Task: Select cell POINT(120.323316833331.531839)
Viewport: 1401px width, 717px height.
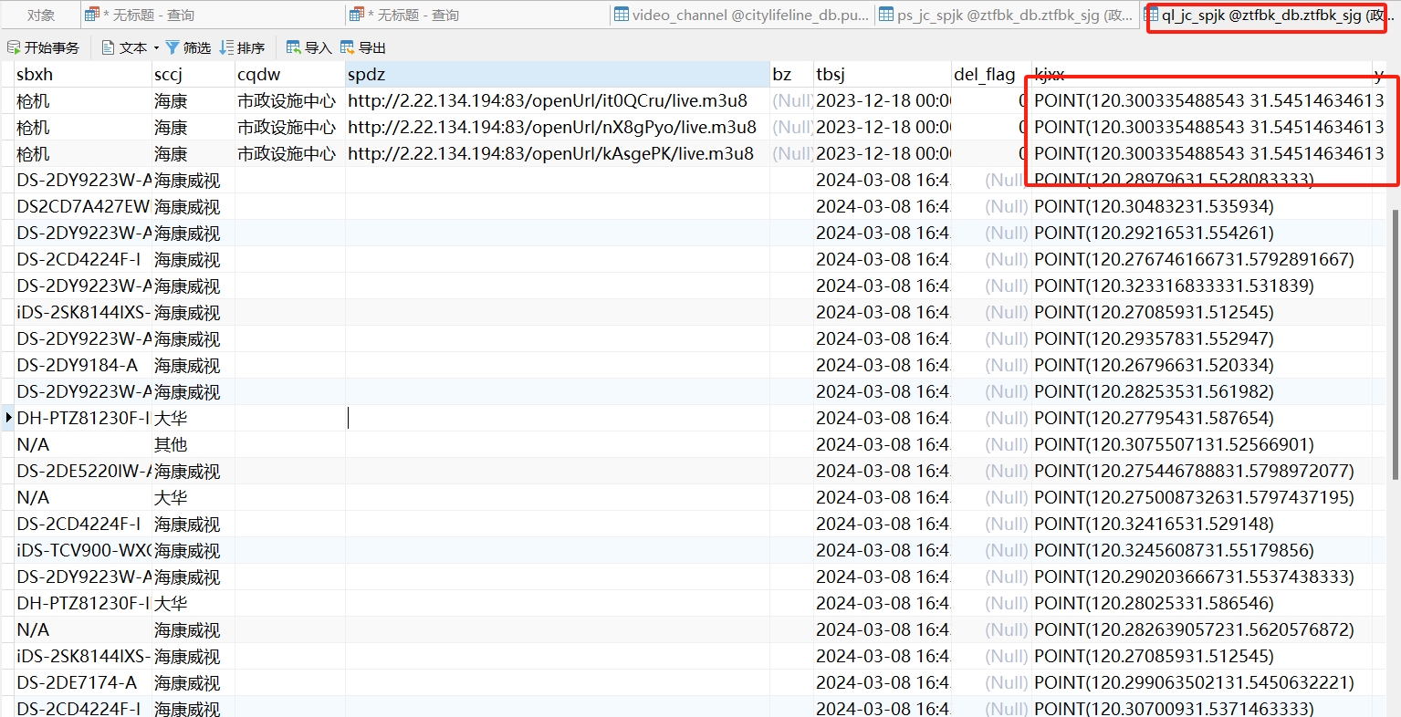Action: 1202,286
